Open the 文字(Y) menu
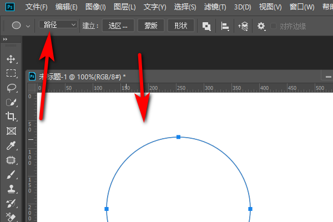The image size is (333, 222). (155, 7)
